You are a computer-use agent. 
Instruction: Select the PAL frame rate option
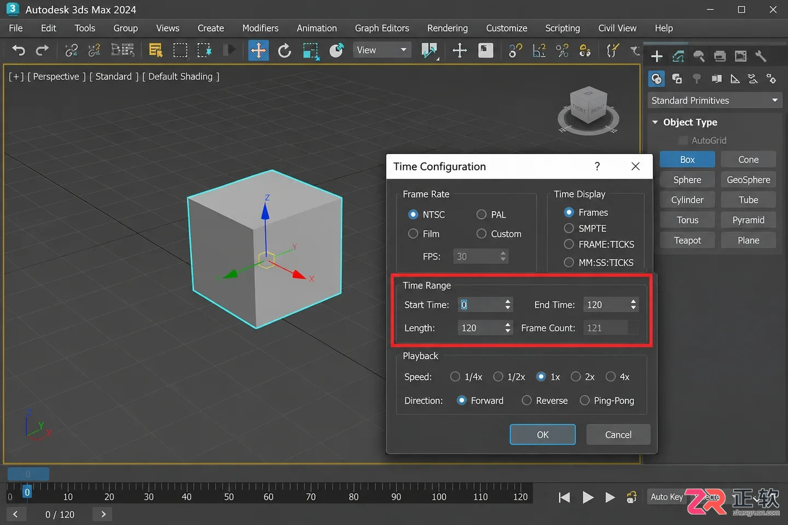pyautogui.click(x=491, y=214)
